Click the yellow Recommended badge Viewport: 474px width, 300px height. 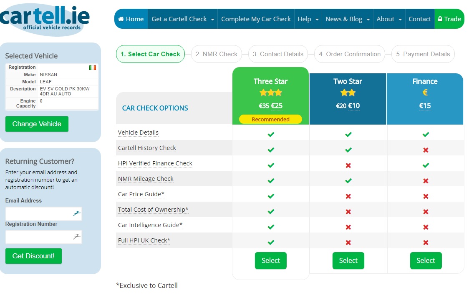point(270,119)
